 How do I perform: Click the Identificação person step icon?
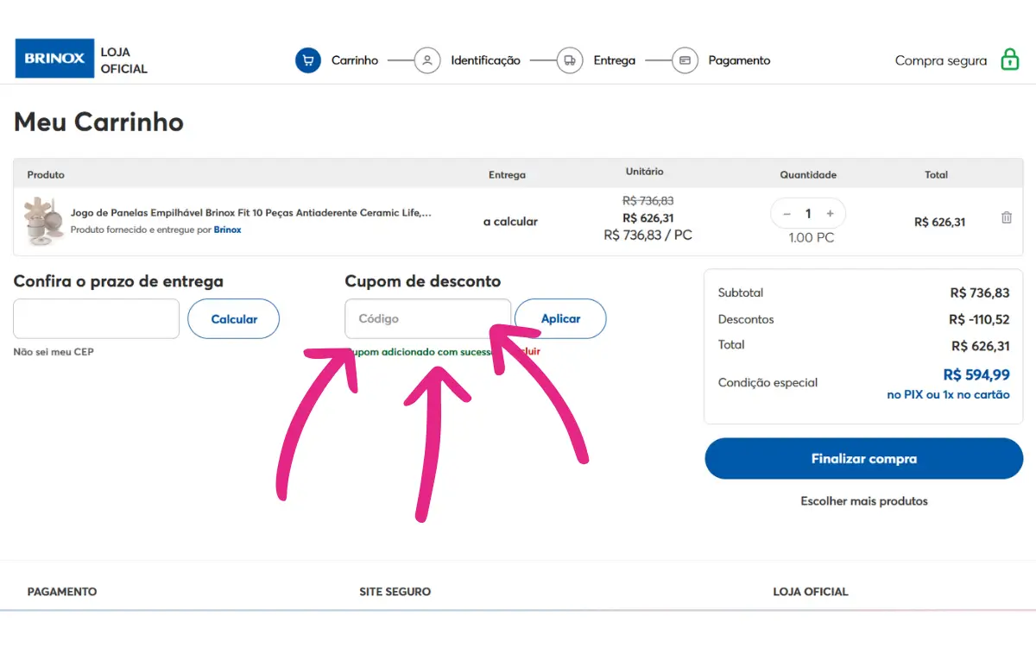(x=427, y=60)
